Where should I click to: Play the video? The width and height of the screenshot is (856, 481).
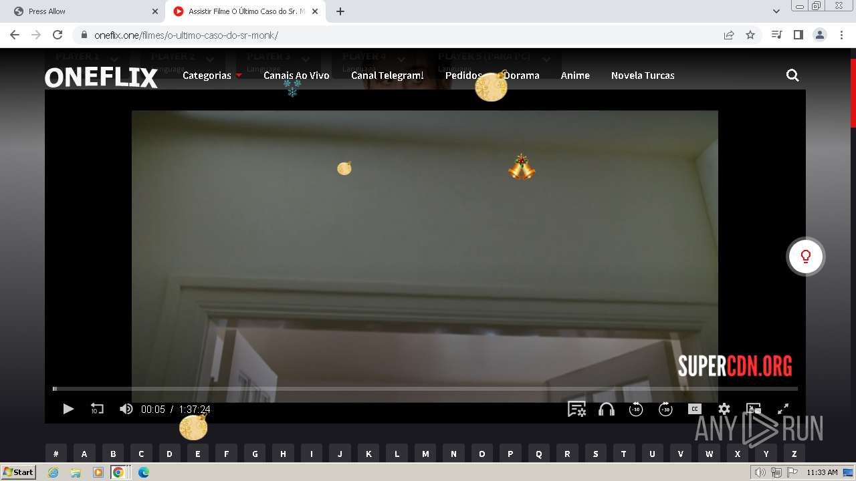point(68,409)
